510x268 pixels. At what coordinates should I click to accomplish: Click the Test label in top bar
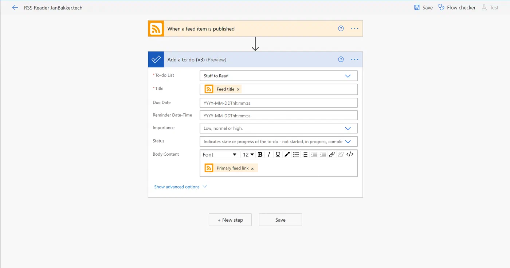494,8
